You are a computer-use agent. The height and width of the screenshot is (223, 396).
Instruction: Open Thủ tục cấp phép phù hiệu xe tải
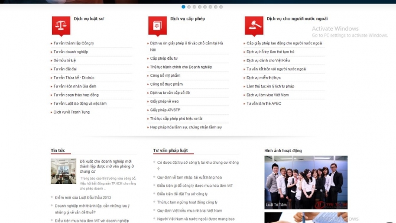click(x=176, y=118)
